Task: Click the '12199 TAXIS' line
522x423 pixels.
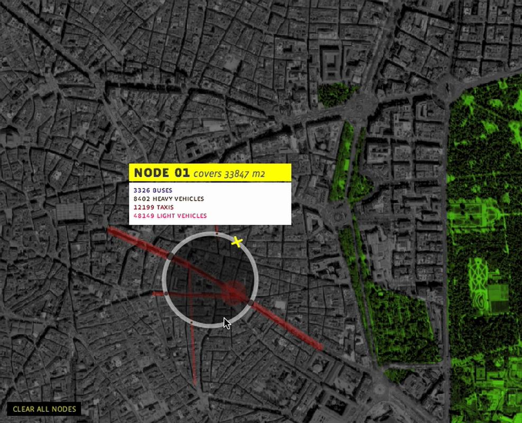Action: click(153, 207)
